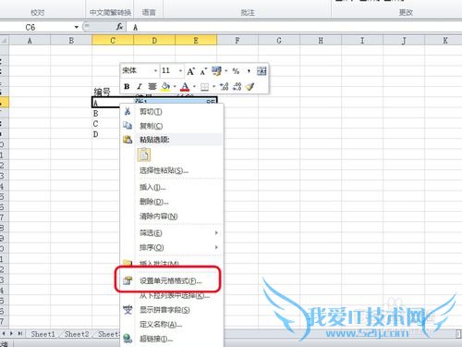Viewport: 462px width, 347px height.
Task: Expand the borders dropdown arrow
Action: pyautogui.click(x=213, y=87)
